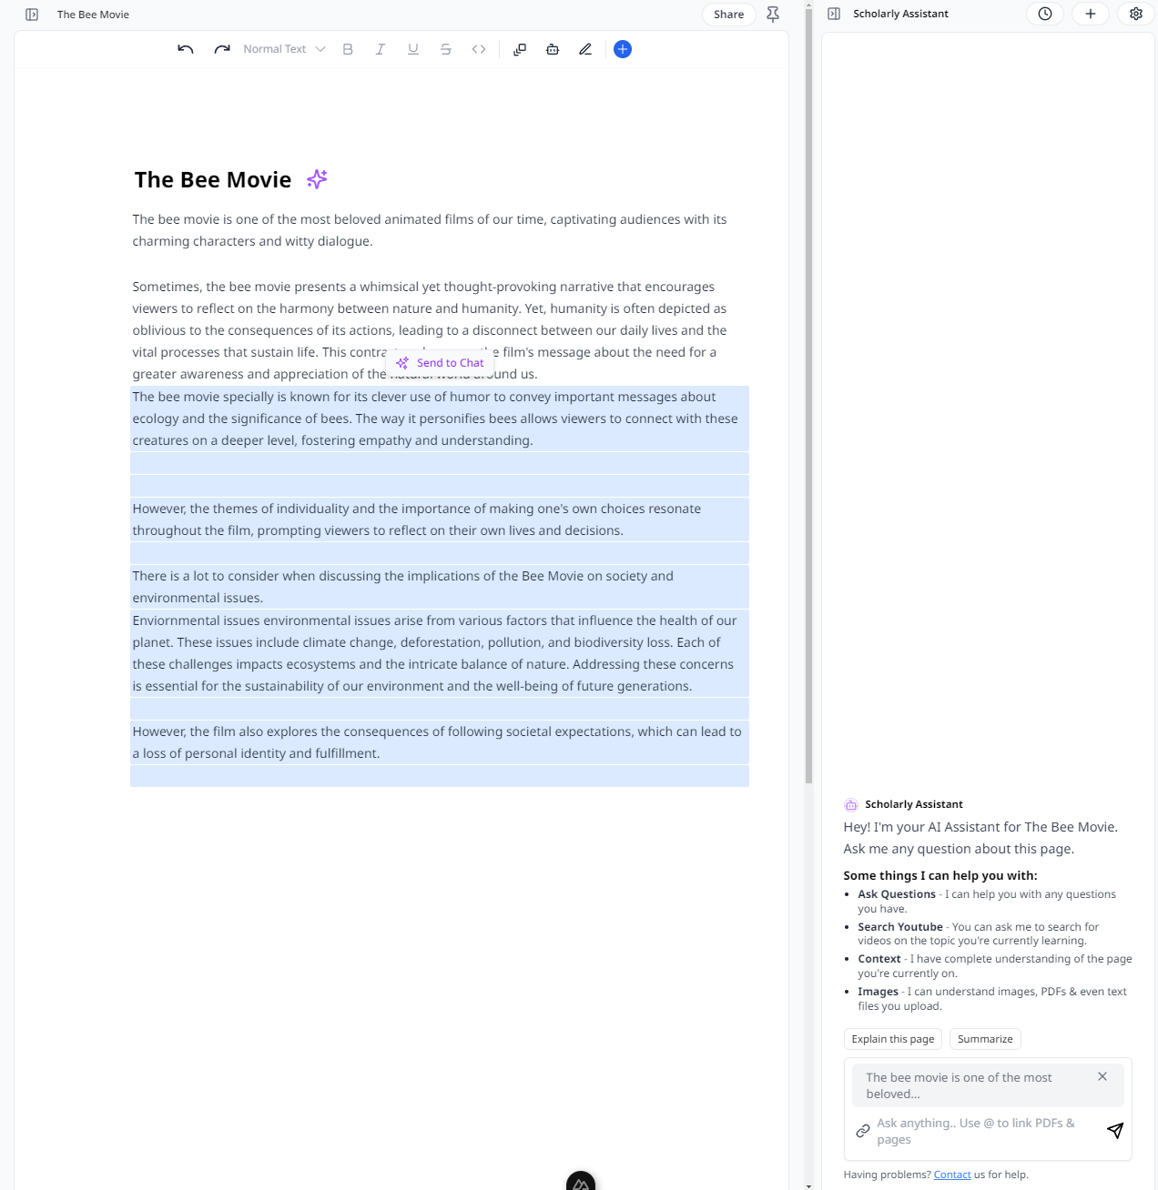Redo the last edit
The height and width of the screenshot is (1190, 1158).
[222, 49]
